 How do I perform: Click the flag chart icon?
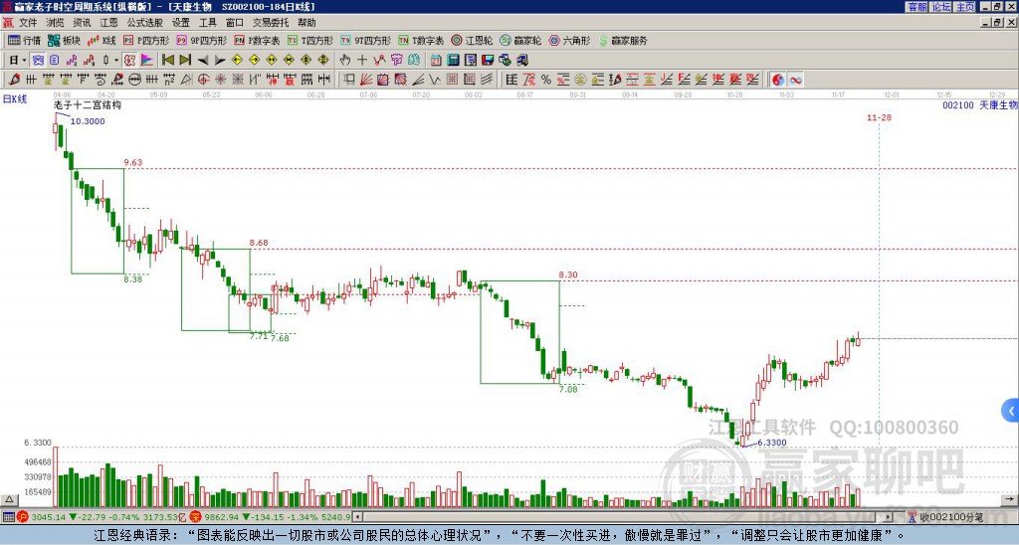click(x=147, y=60)
